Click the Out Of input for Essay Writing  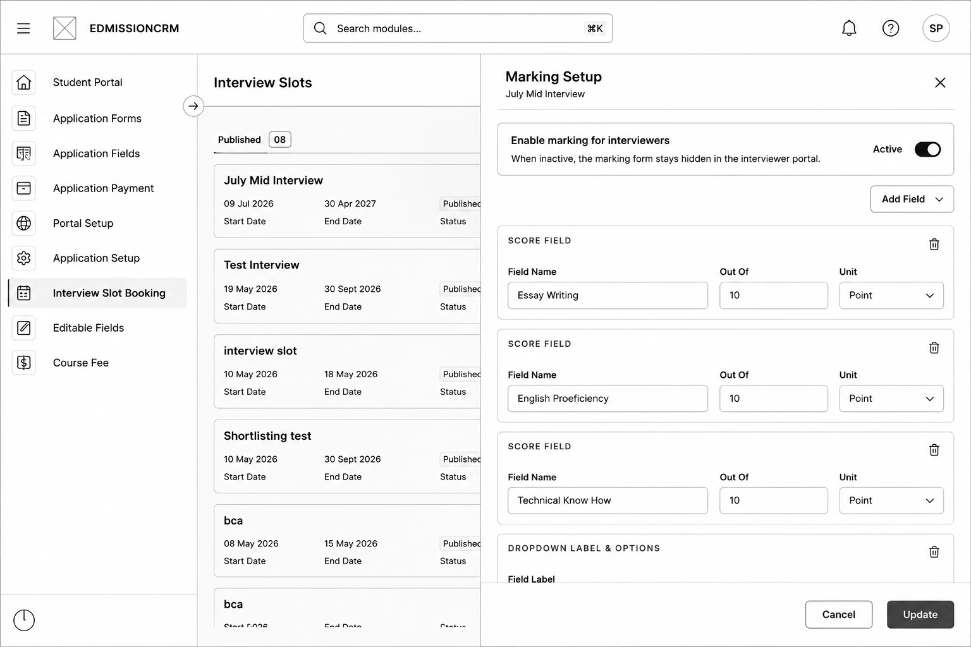773,296
